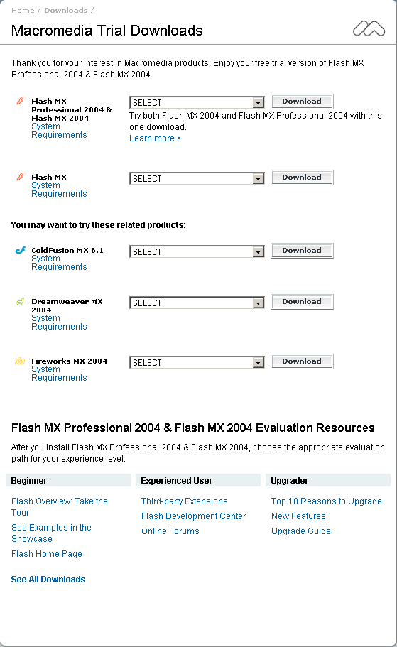
Task: Go to Downloads in the breadcrumb
Action: pyautogui.click(x=66, y=11)
